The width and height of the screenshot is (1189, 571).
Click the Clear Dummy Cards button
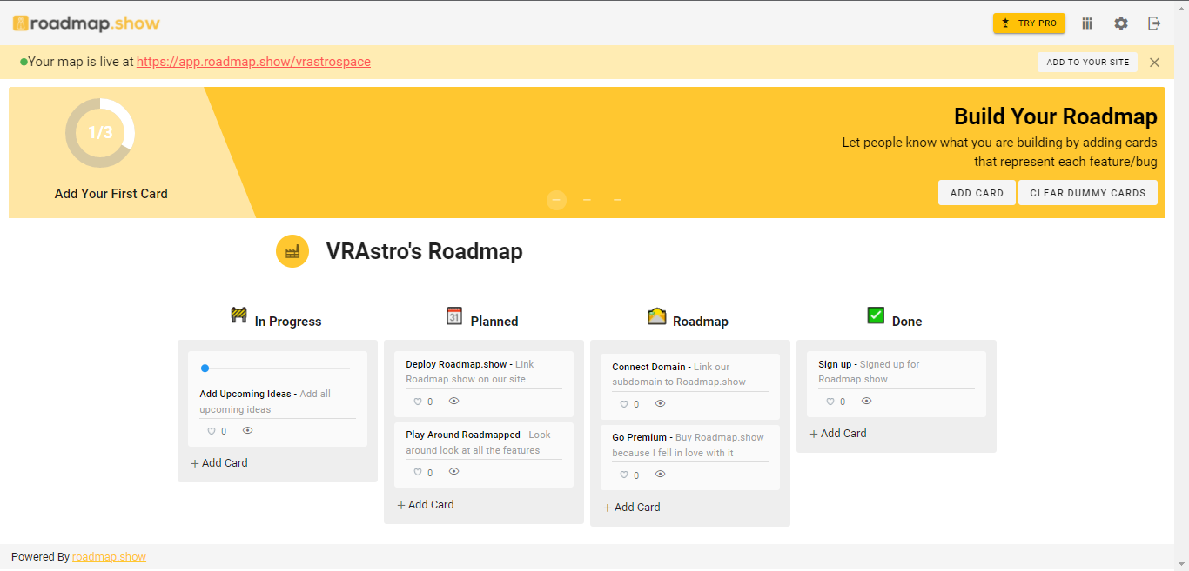click(1087, 193)
